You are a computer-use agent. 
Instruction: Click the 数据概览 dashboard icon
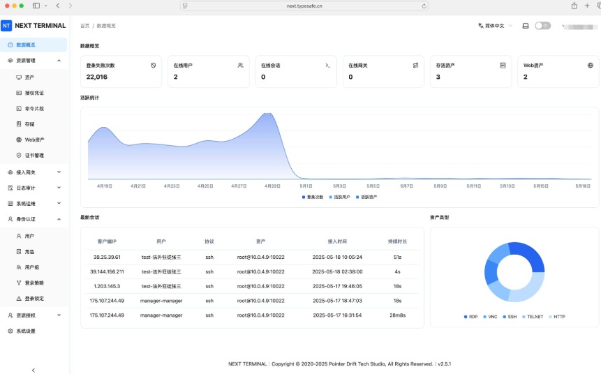pos(10,45)
